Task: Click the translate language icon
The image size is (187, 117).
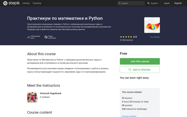Action: tap(148, 3)
